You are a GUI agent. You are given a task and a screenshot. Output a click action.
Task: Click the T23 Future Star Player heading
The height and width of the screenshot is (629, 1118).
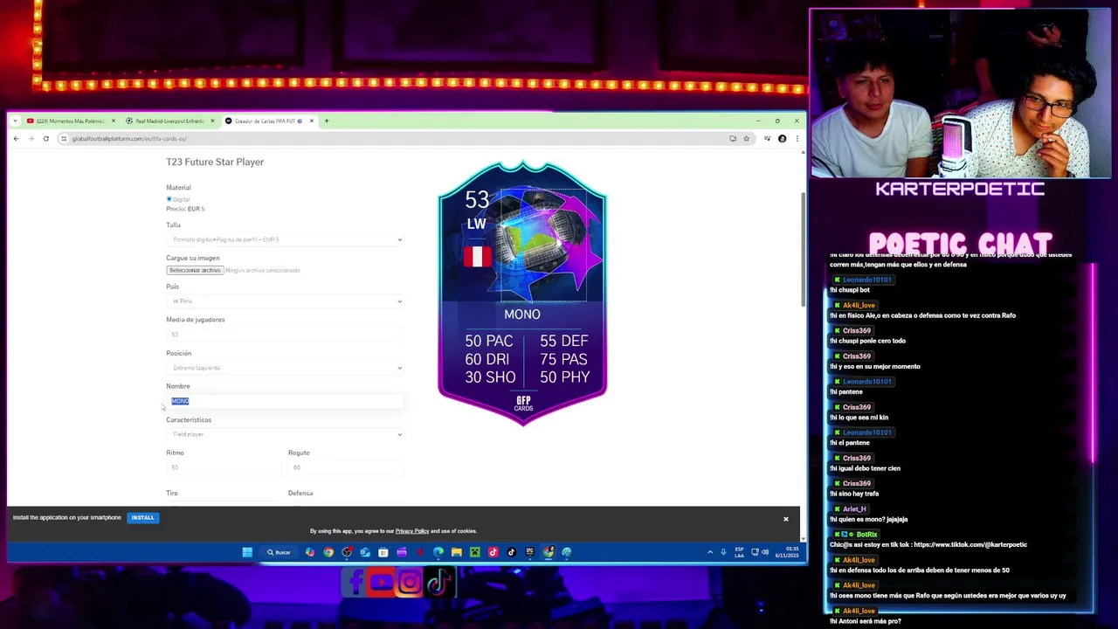pyautogui.click(x=215, y=162)
